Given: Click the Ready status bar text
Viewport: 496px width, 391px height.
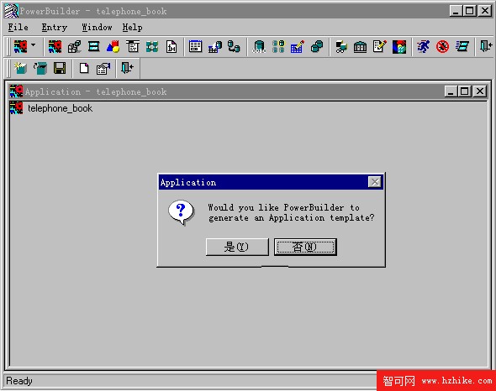Looking at the screenshot, I should 19,381.
